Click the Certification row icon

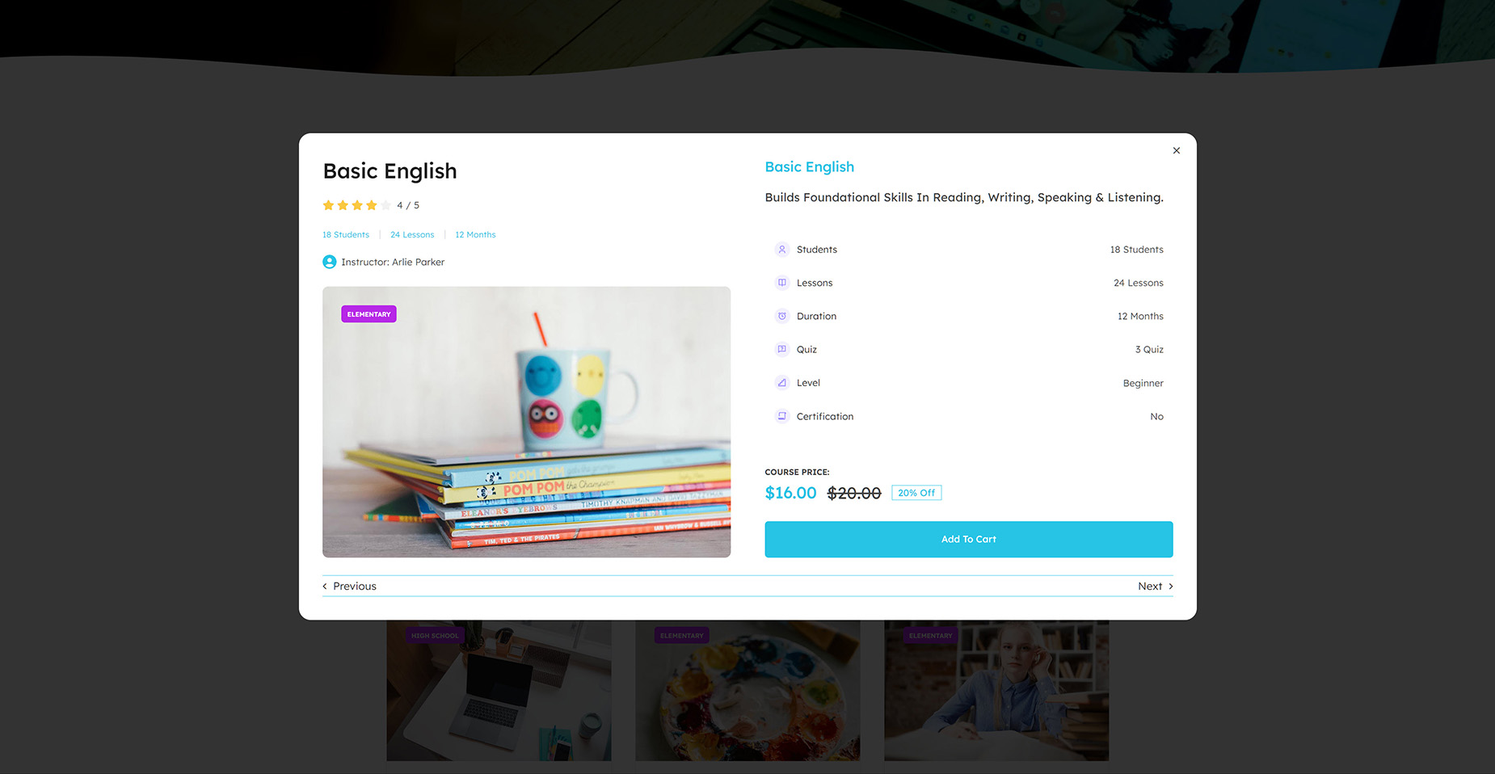(781, 416)
